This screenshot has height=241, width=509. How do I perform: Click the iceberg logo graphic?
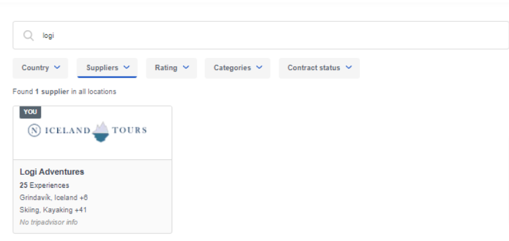click(x=101, y=132)
